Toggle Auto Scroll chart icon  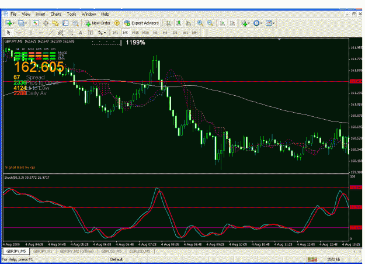pyautogui.click(x=223, y=23)
